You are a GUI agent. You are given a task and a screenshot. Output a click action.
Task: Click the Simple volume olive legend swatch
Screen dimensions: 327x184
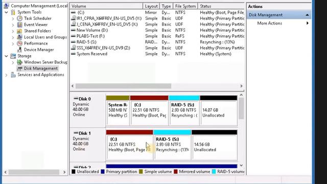pyautogui.click(x=141, y=172)
